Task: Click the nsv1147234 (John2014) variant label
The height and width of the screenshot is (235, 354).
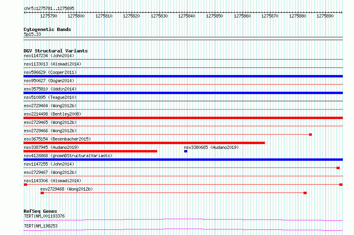Action: point(49,56)
